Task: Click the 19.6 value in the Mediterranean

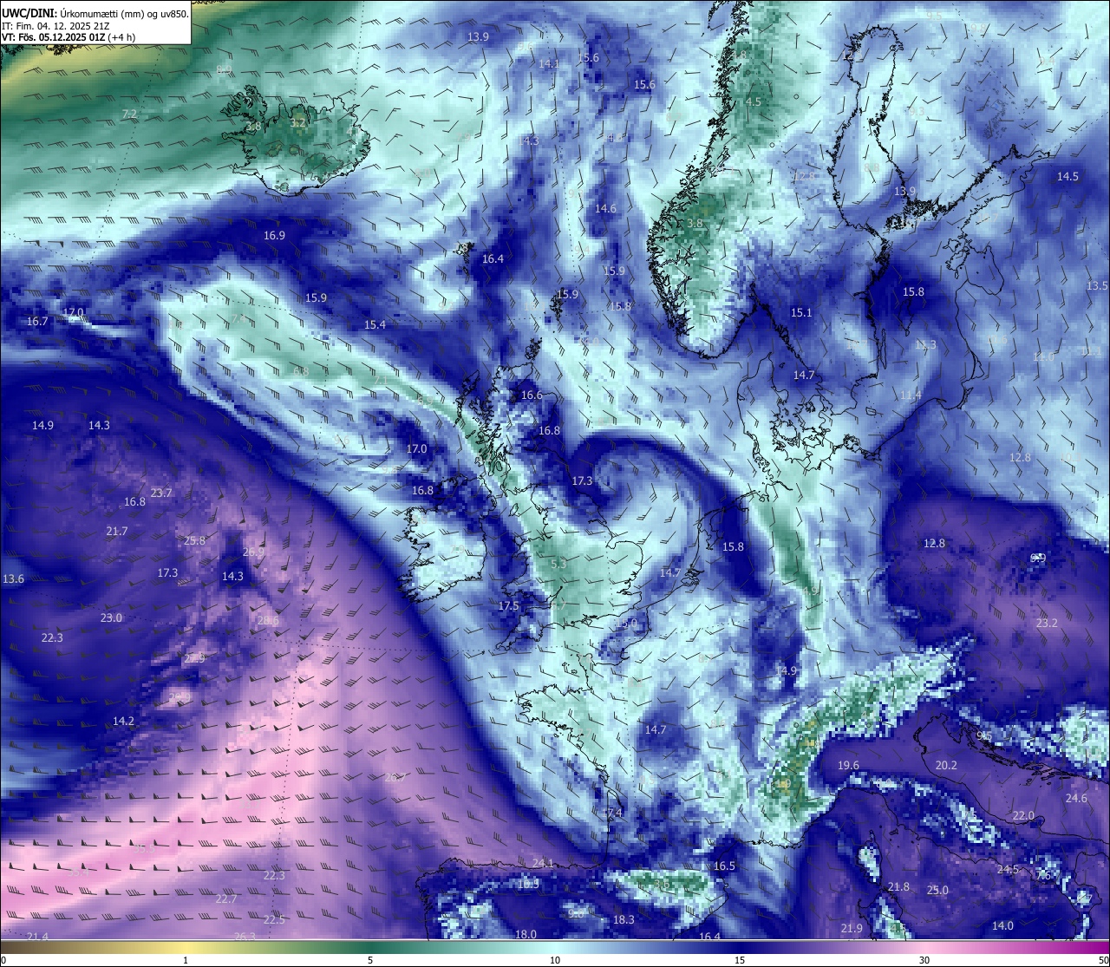Action: tap(848, 765)
